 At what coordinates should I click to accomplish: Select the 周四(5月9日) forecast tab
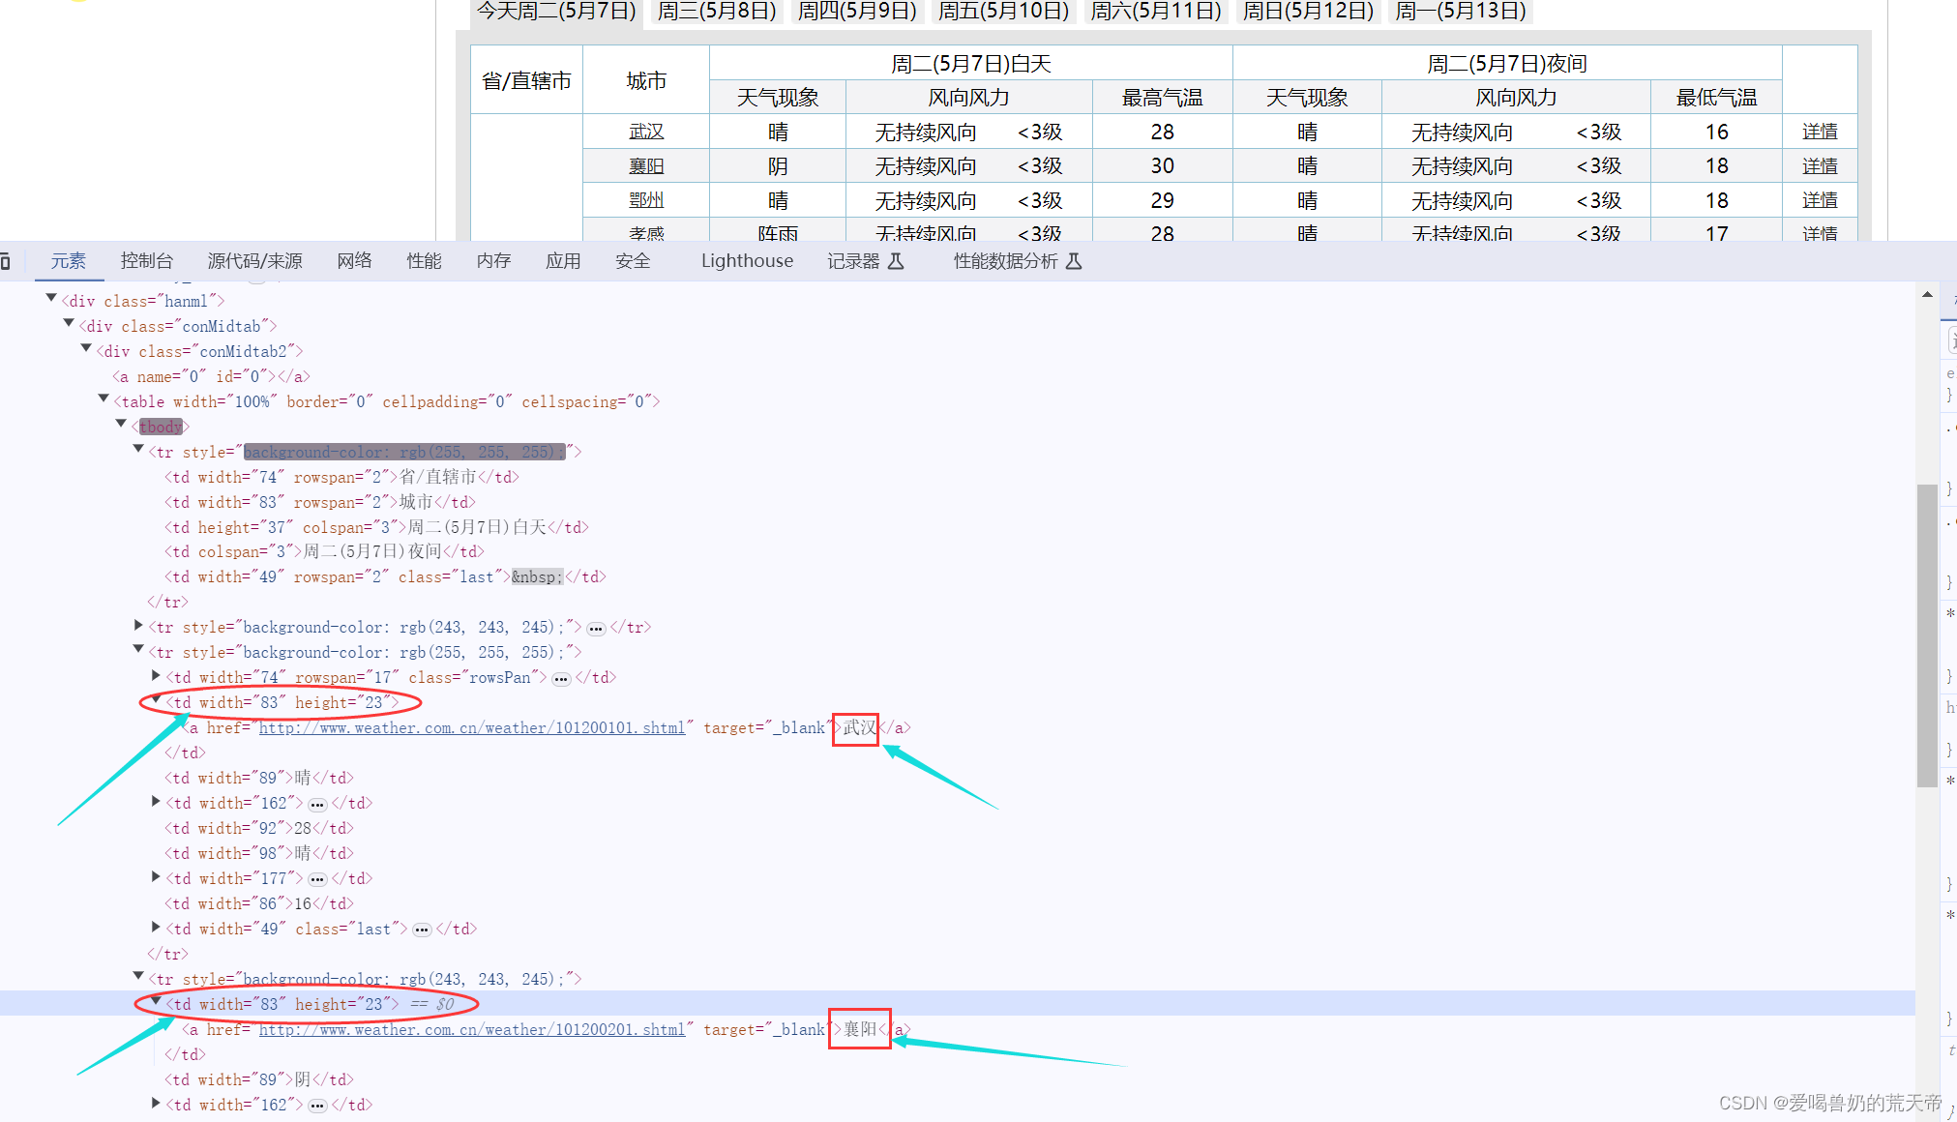click(857, 11)
